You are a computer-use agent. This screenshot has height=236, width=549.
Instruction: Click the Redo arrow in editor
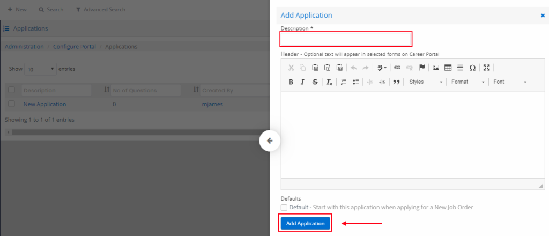pyautogui.click(x=365, y=68)
